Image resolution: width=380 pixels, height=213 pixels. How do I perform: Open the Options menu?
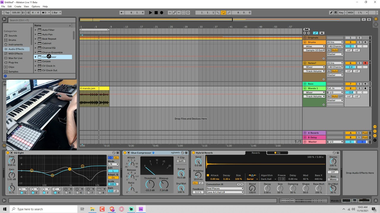coord(36,7)
